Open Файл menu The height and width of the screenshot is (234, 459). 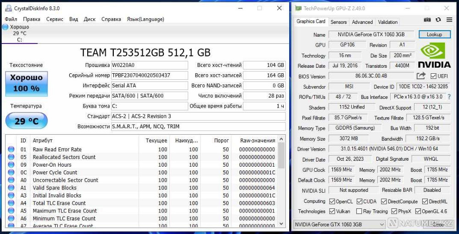[x=11, y=19]
